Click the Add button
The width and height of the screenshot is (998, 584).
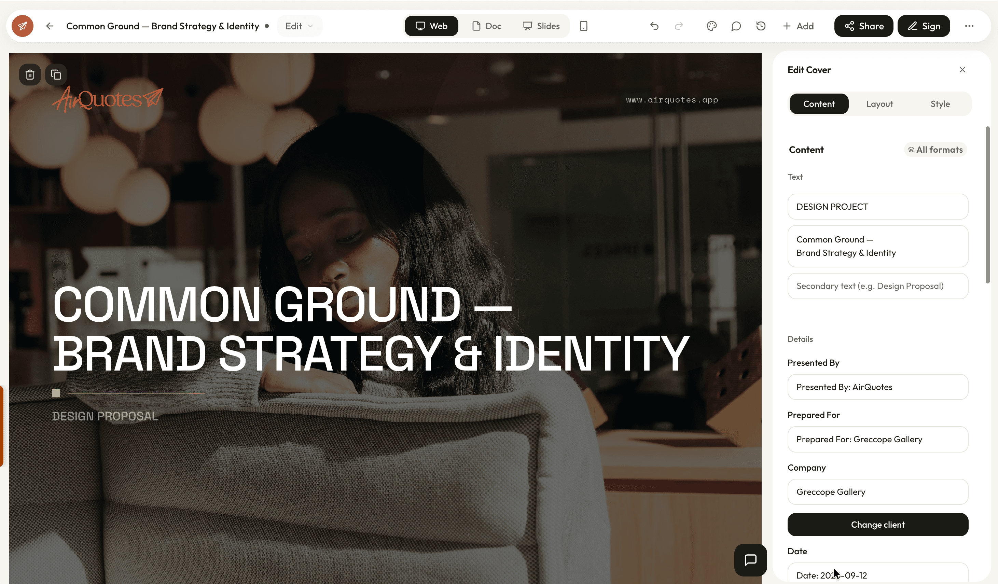(x=798, y=26)
